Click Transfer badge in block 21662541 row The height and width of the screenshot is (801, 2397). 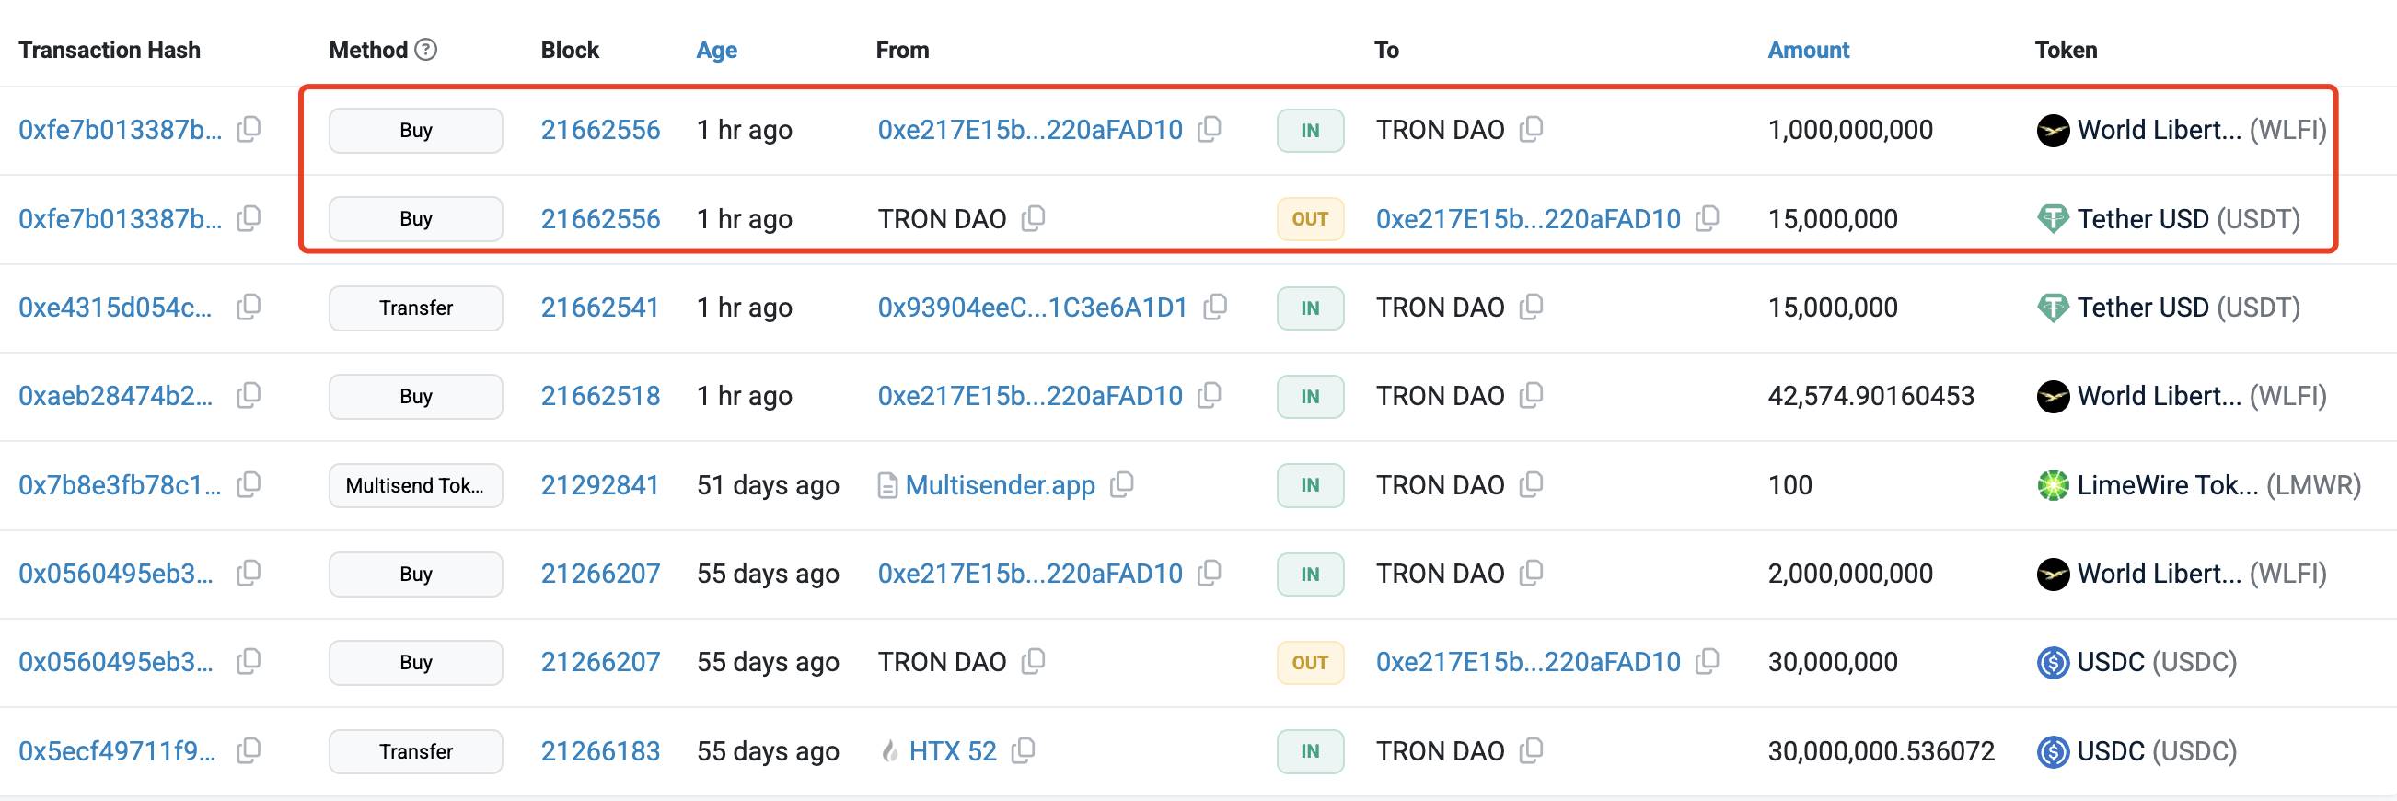416,308
